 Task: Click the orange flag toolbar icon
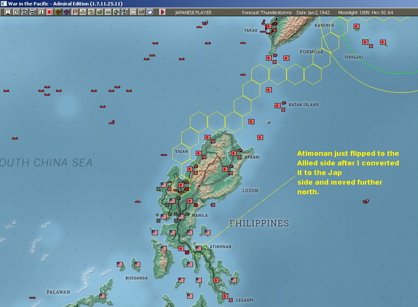(75, 12)
